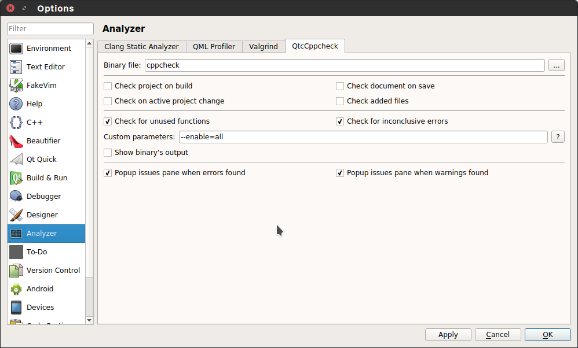Enable Check document on save
Screen dimensions: 578x348
340,86
